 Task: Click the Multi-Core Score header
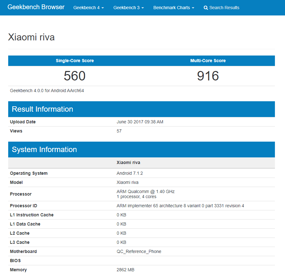coord(208,61)
